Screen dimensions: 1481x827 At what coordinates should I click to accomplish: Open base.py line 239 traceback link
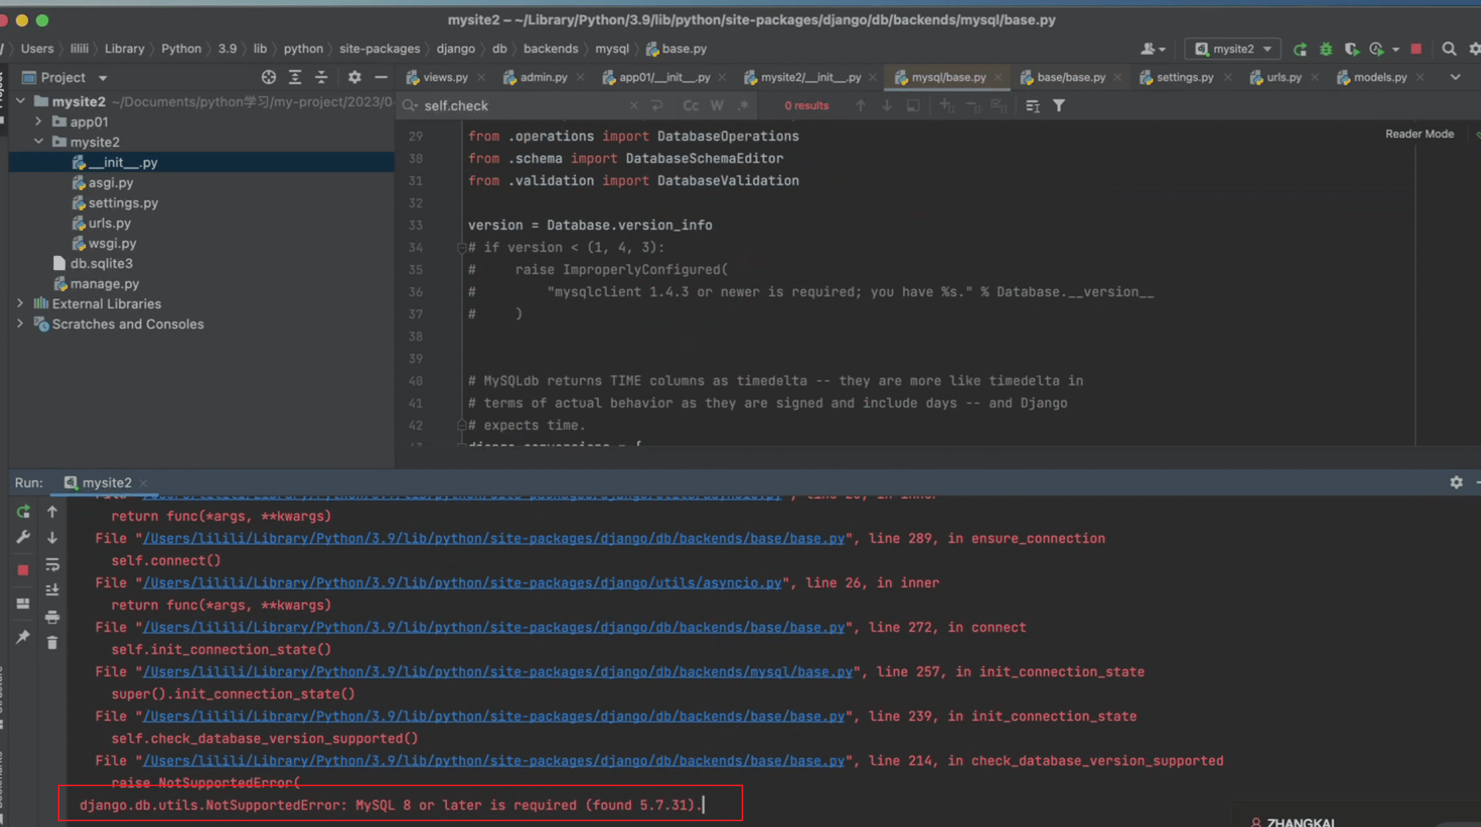pos(494,717)
